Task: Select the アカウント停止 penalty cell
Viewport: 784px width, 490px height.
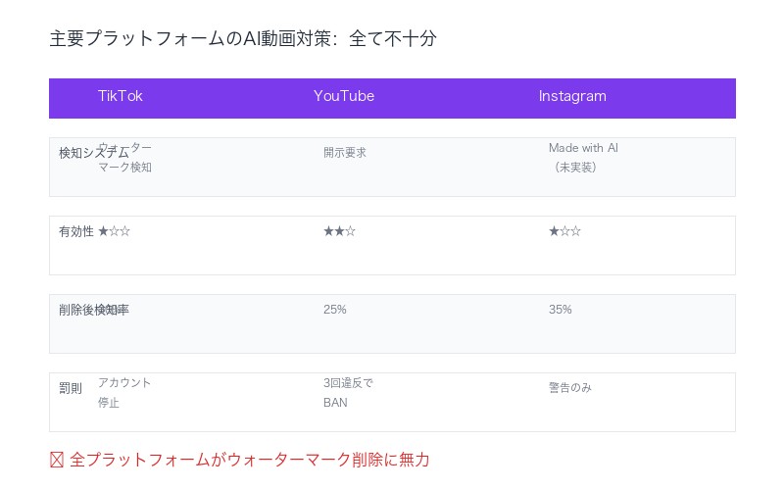Action: coord(124,392)
